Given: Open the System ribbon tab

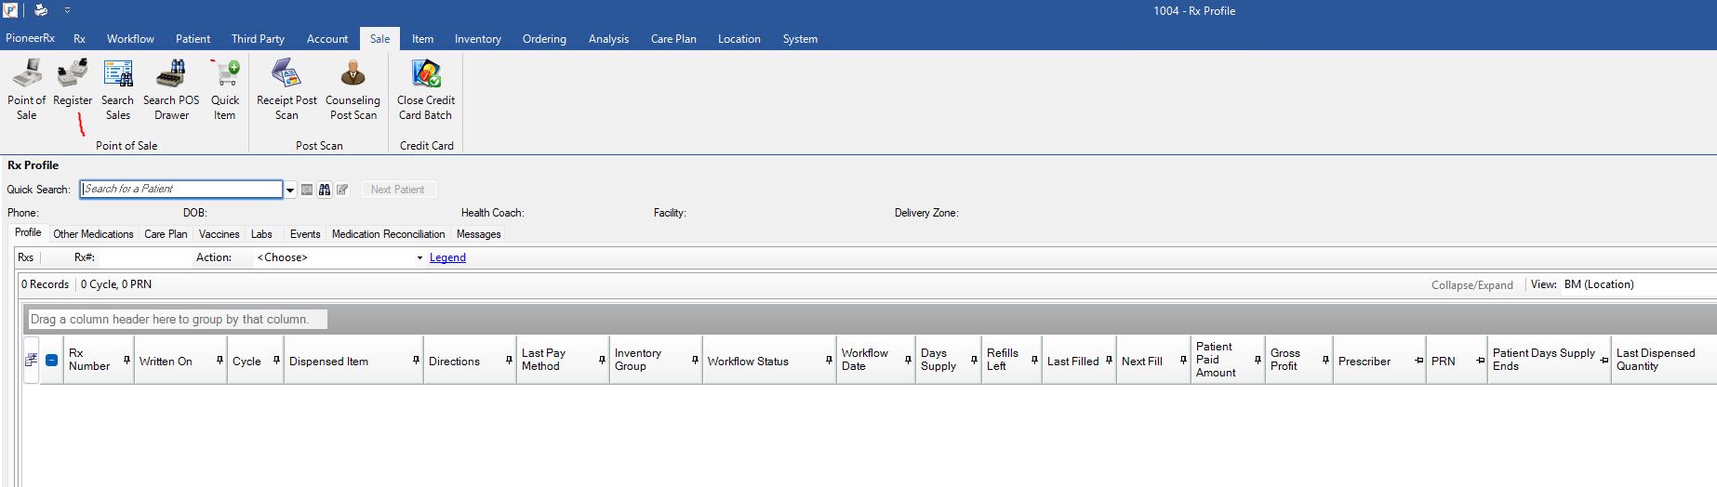Looking at the screenshot, I should [800, 38].
